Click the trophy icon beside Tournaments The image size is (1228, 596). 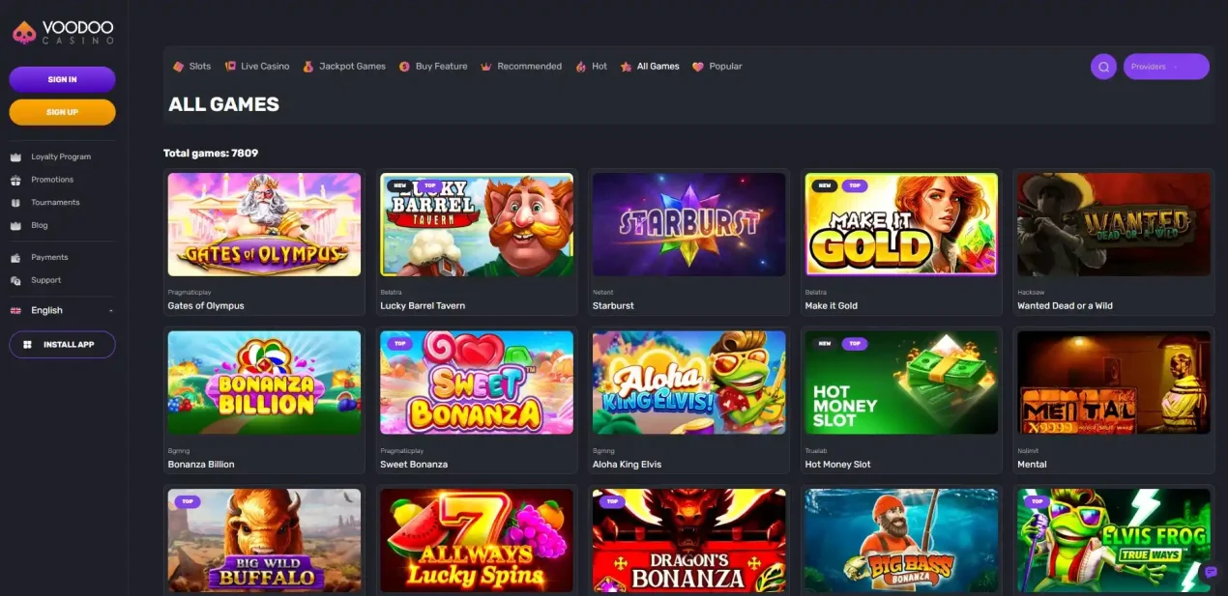coord(15,203)
